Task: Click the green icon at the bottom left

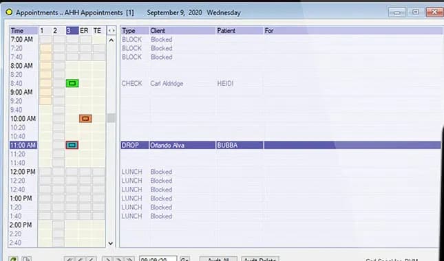Action: [13, 259]
